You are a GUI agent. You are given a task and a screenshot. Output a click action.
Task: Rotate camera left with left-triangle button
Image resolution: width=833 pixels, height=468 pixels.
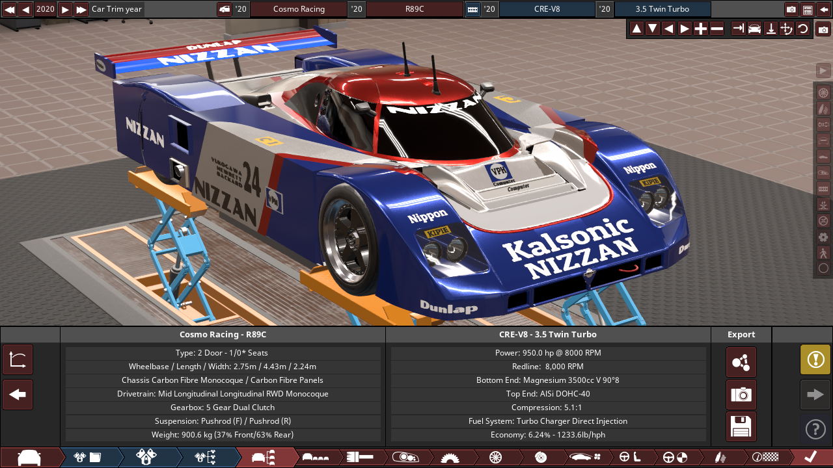point(668,29)
